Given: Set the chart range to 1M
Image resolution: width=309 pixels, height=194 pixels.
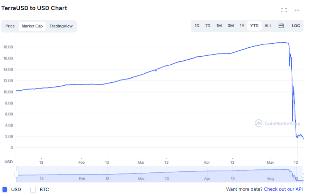Looking at the screenshot, I should (x=219, y=26).
